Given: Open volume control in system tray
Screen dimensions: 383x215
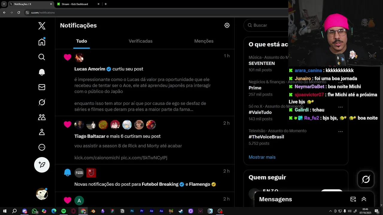Looking at the screenshot, I should [x=349, y=211].
